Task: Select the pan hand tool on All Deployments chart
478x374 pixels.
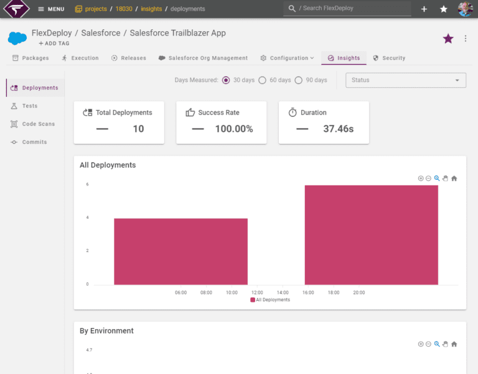Action: click(x=445, y=179)
